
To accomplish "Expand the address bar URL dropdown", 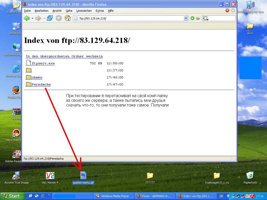I will 186,18.
